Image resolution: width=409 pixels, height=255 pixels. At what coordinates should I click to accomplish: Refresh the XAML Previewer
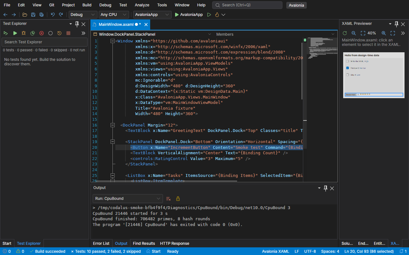[x=345, y=33]
